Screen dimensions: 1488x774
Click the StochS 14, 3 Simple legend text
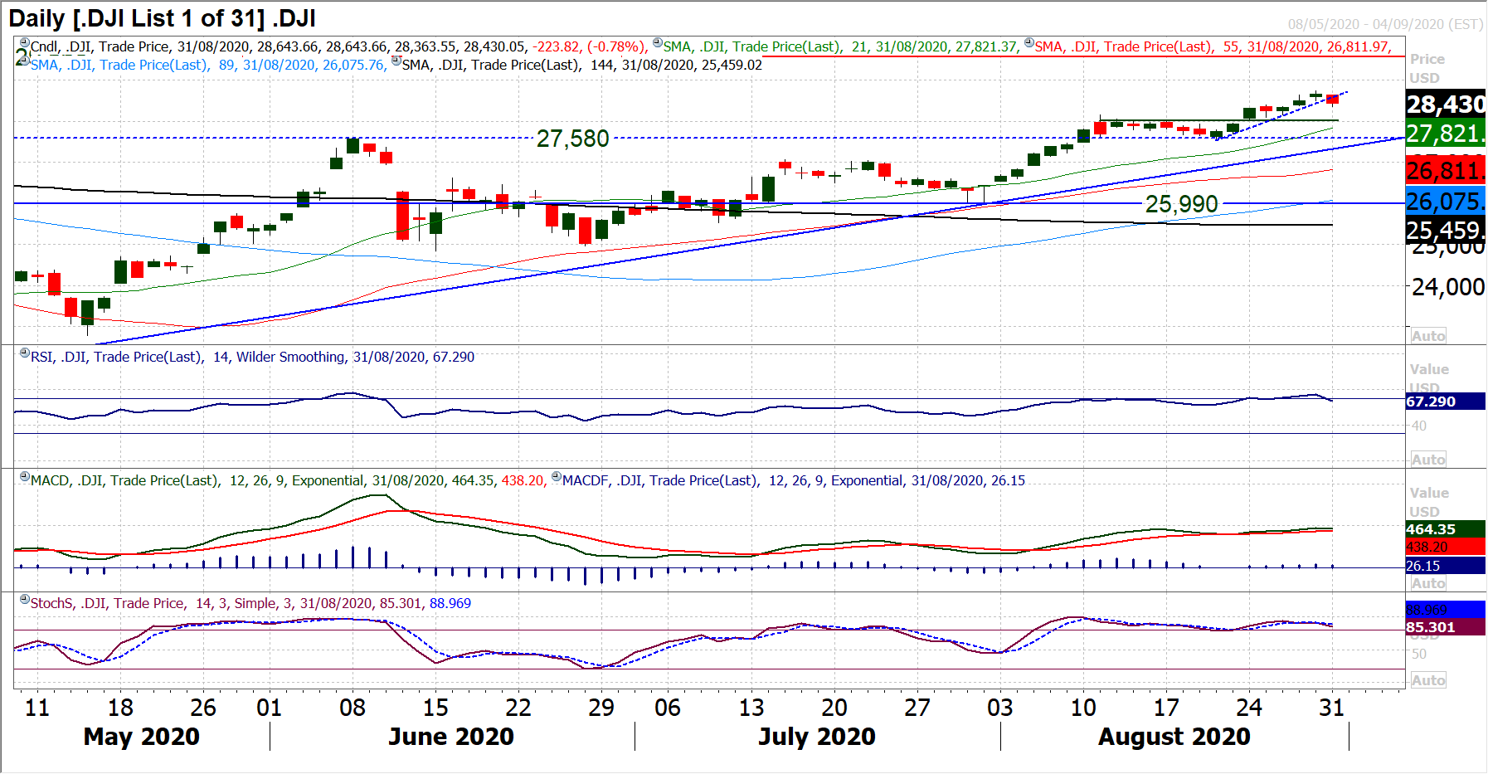click(250, 603)
